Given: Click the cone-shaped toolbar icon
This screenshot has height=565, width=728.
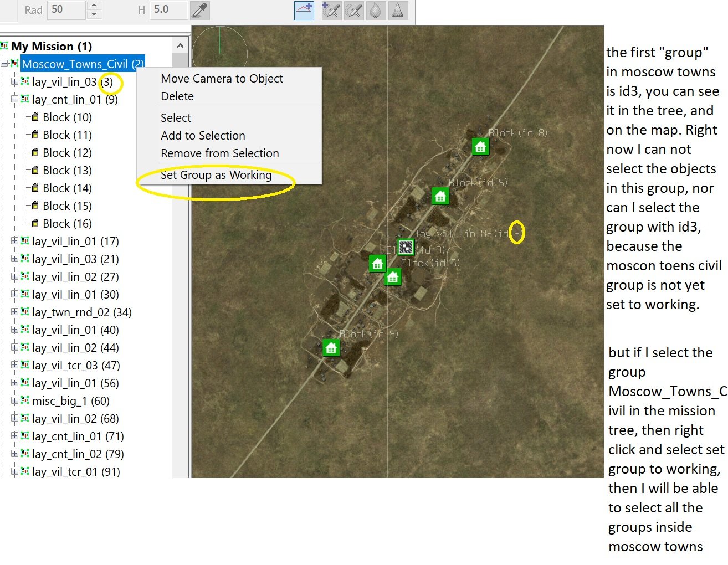Looking at the screenshot, I should click(398, 10).
